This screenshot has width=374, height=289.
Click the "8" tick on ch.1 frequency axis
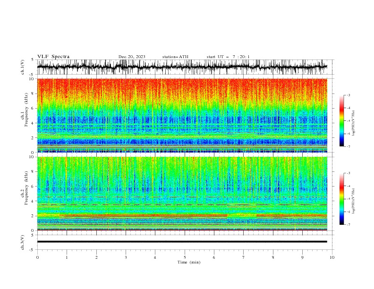pos(33,93)
